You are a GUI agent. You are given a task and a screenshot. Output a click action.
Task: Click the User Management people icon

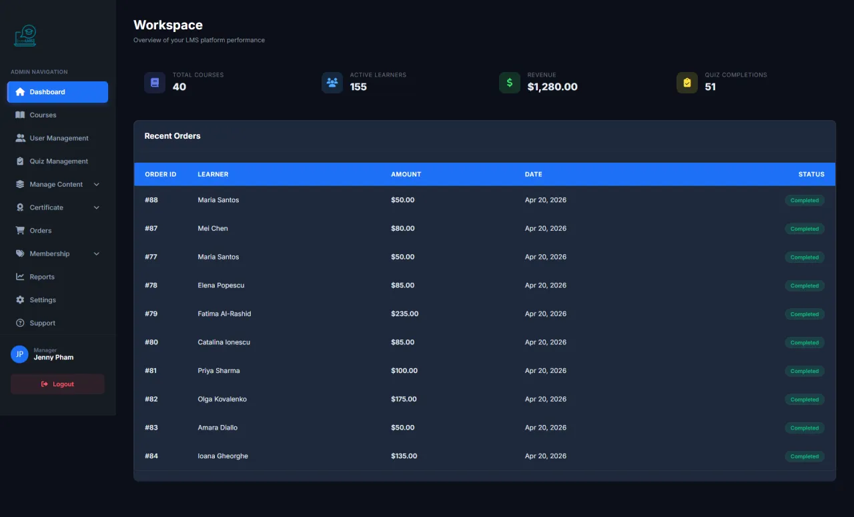tap(20, 138)
